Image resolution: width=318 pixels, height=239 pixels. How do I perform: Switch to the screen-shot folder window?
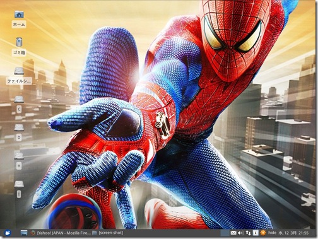pos(108,233)
